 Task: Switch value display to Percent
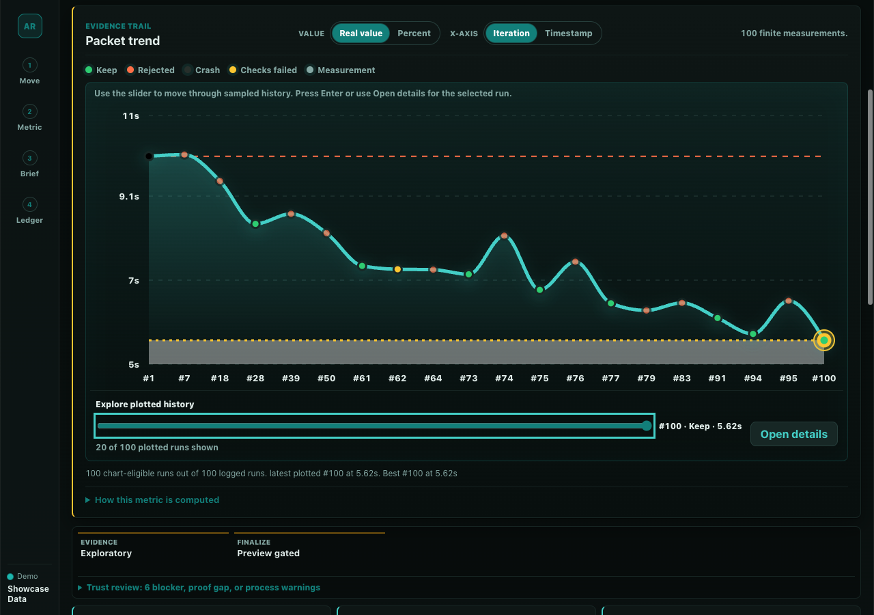[414, 33]
